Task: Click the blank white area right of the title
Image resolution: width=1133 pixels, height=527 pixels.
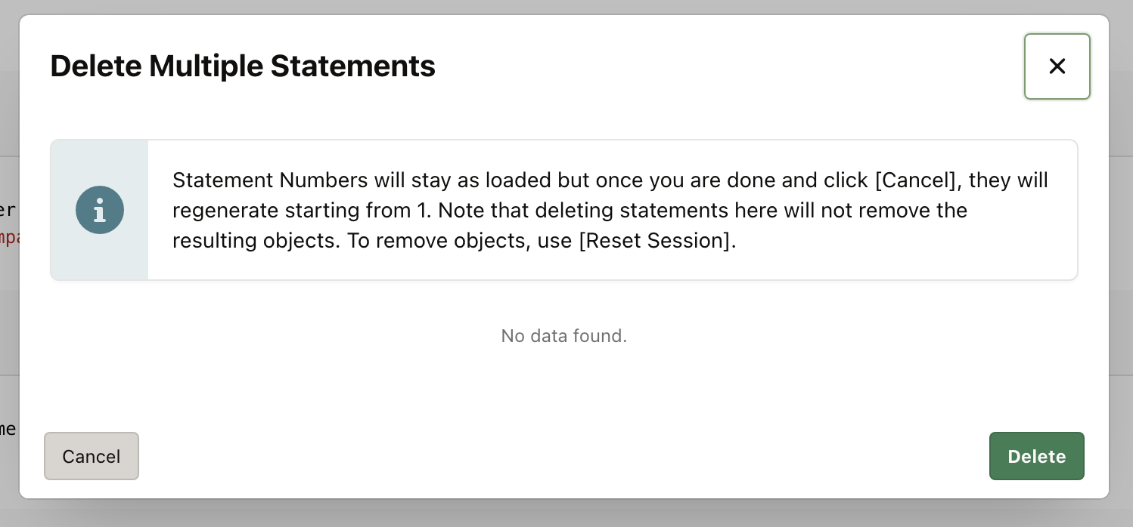Action: (726, 66)
